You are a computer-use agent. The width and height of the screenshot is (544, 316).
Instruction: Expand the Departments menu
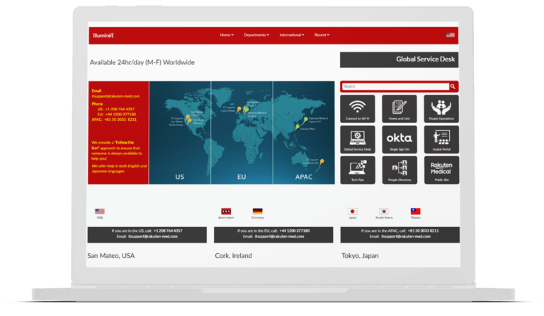click(x=256, y=35)
